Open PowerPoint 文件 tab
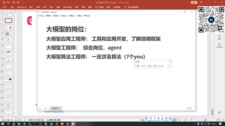Screen dimensions: 225x126 pyautogui.click(x=5, y=7)
